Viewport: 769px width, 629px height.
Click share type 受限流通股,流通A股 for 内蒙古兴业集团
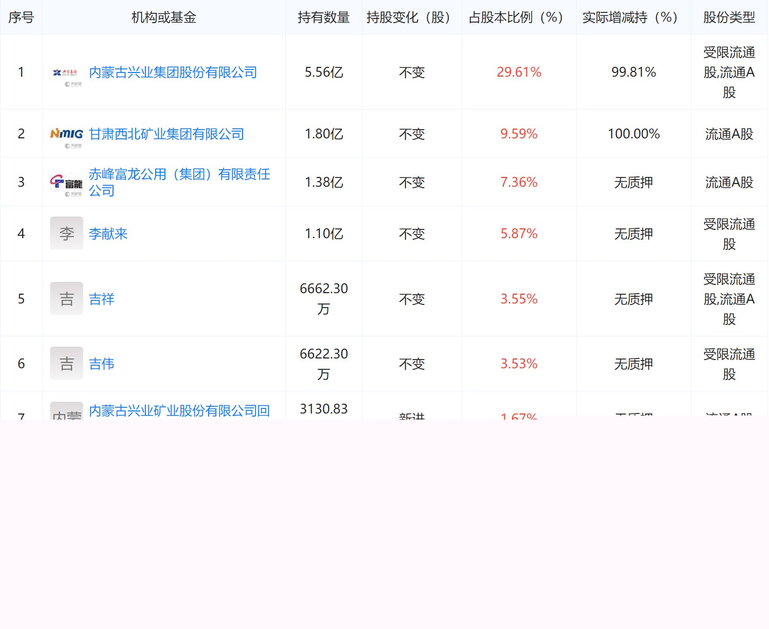(x=729, y=73)
